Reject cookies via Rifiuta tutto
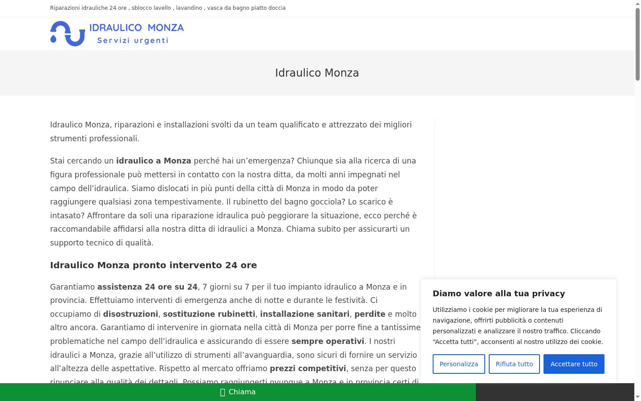The image size is (641, 401). click(x=514, y=364)
